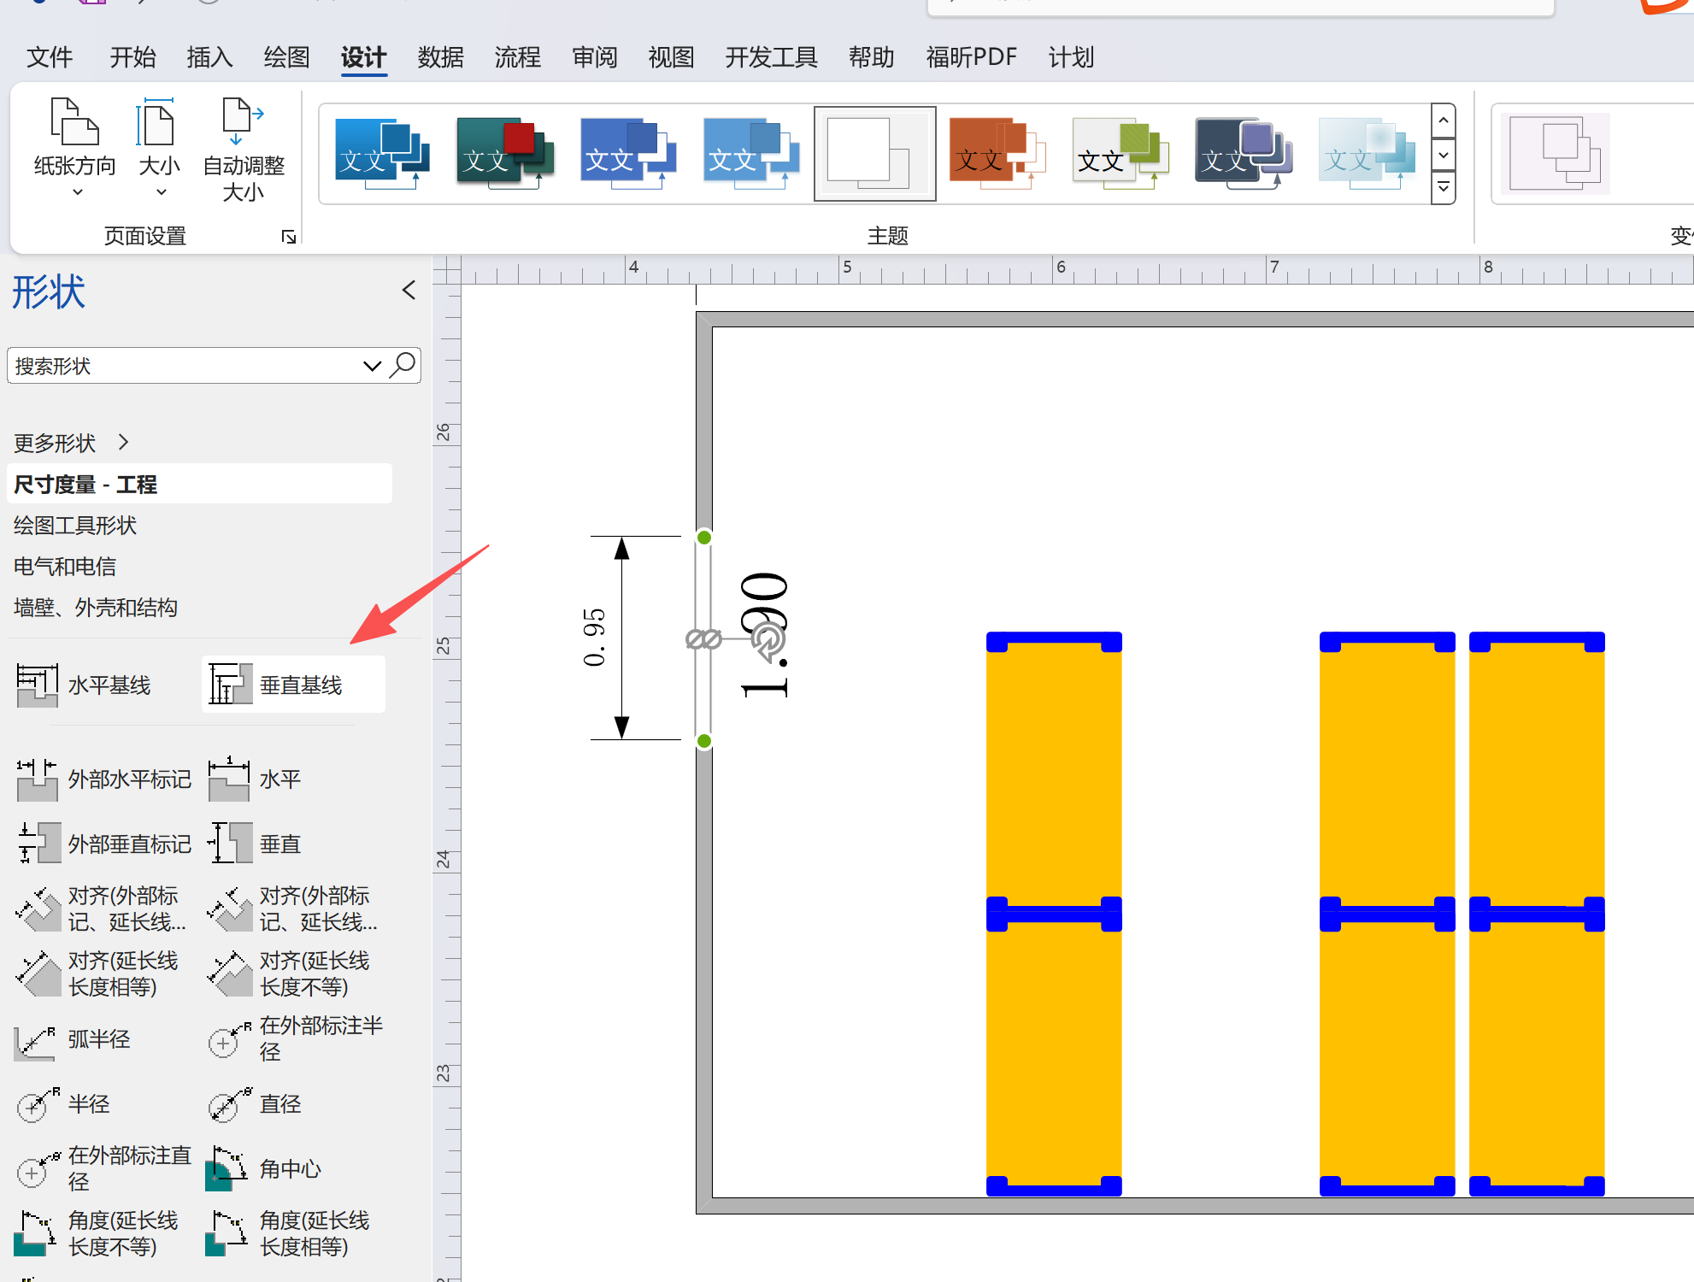Apply the blue theme in third gallery slot
The height and width of the screenshot is (1282, 1694).
pyautogui.click(x=627, y=154)
